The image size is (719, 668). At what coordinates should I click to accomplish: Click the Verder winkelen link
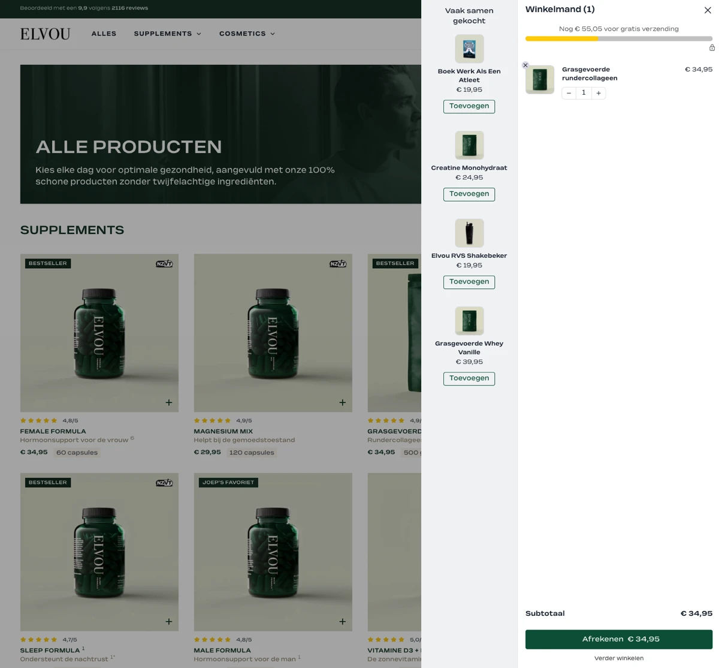619,658
